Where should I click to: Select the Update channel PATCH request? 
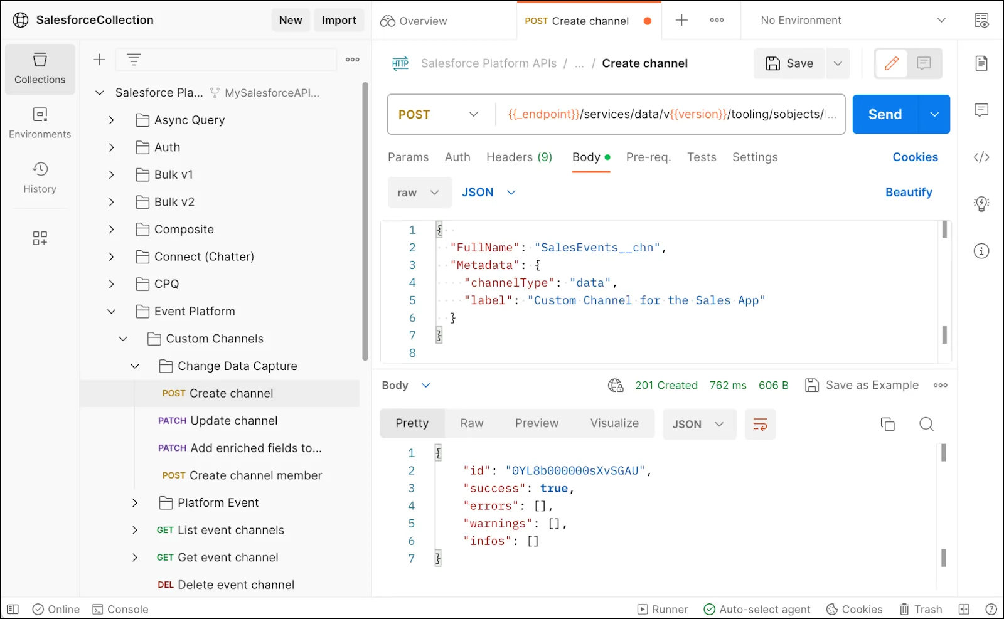[220, 421]
